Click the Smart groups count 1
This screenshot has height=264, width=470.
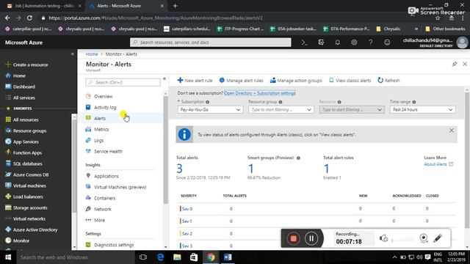point(251,169)
